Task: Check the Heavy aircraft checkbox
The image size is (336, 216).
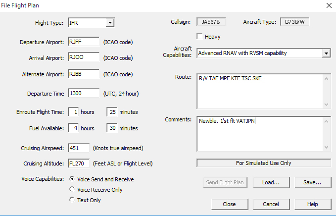Action: click(199, 37)
